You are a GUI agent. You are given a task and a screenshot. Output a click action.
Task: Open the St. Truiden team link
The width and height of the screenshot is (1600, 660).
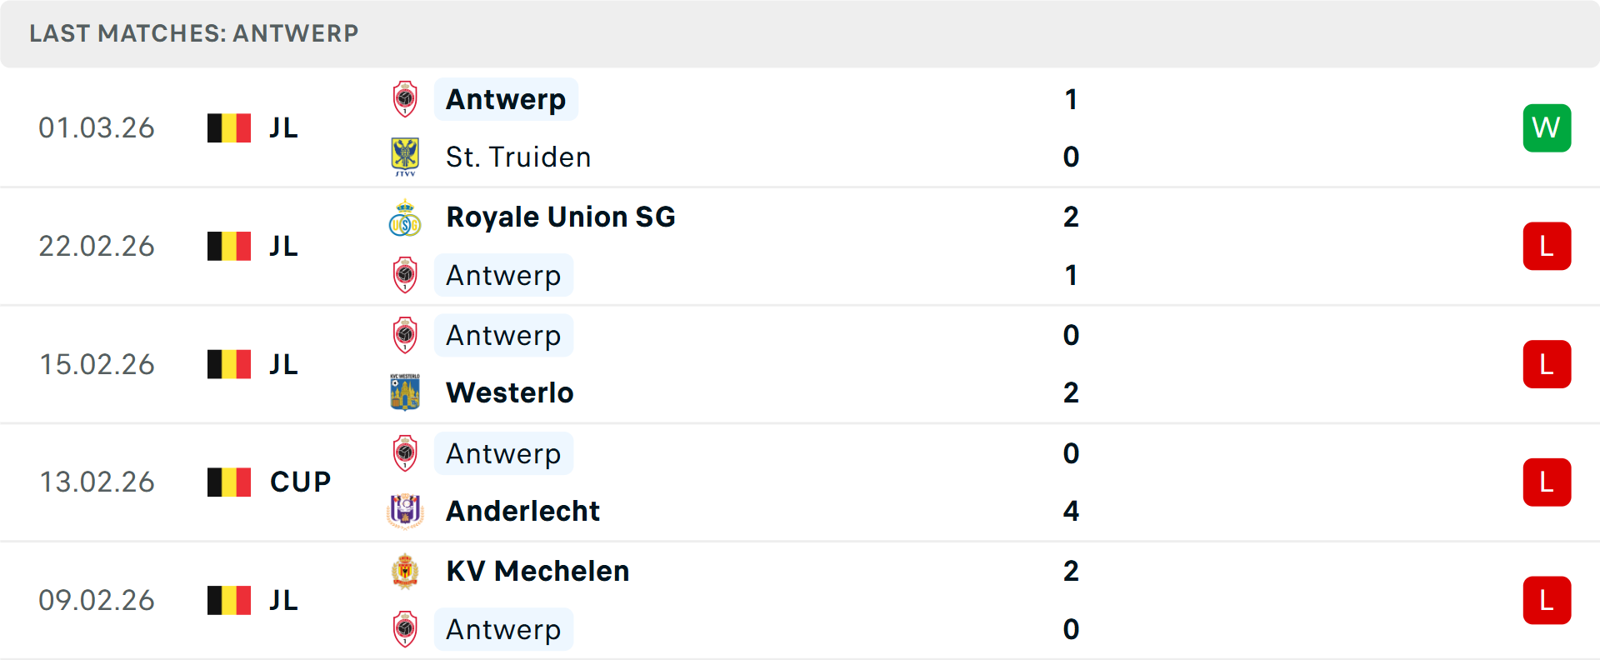[x=517, y=157]
